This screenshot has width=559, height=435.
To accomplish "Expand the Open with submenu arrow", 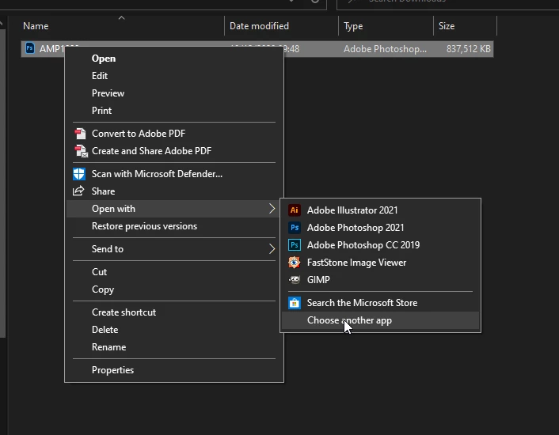I will click(x=272, y=209).
